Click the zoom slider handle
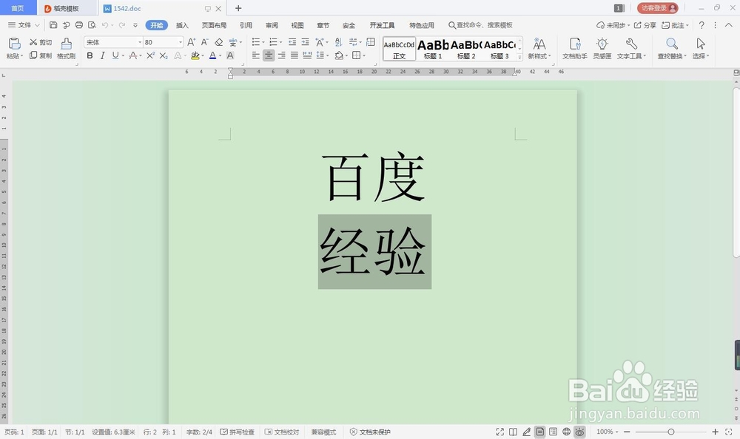This screenshot has height=439, width=740. [670, 432]
